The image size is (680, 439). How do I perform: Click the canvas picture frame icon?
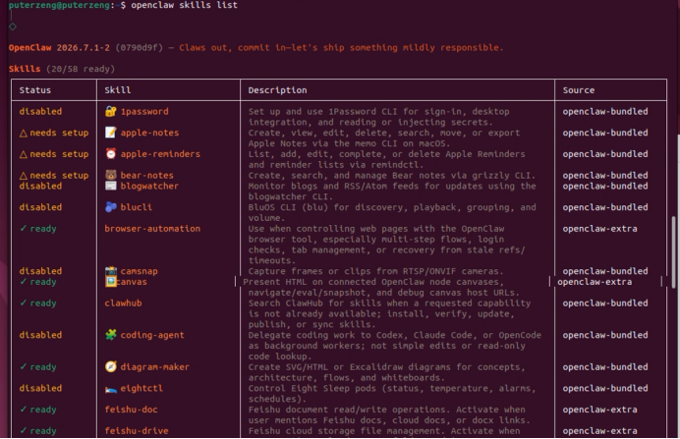coord(111,282)
